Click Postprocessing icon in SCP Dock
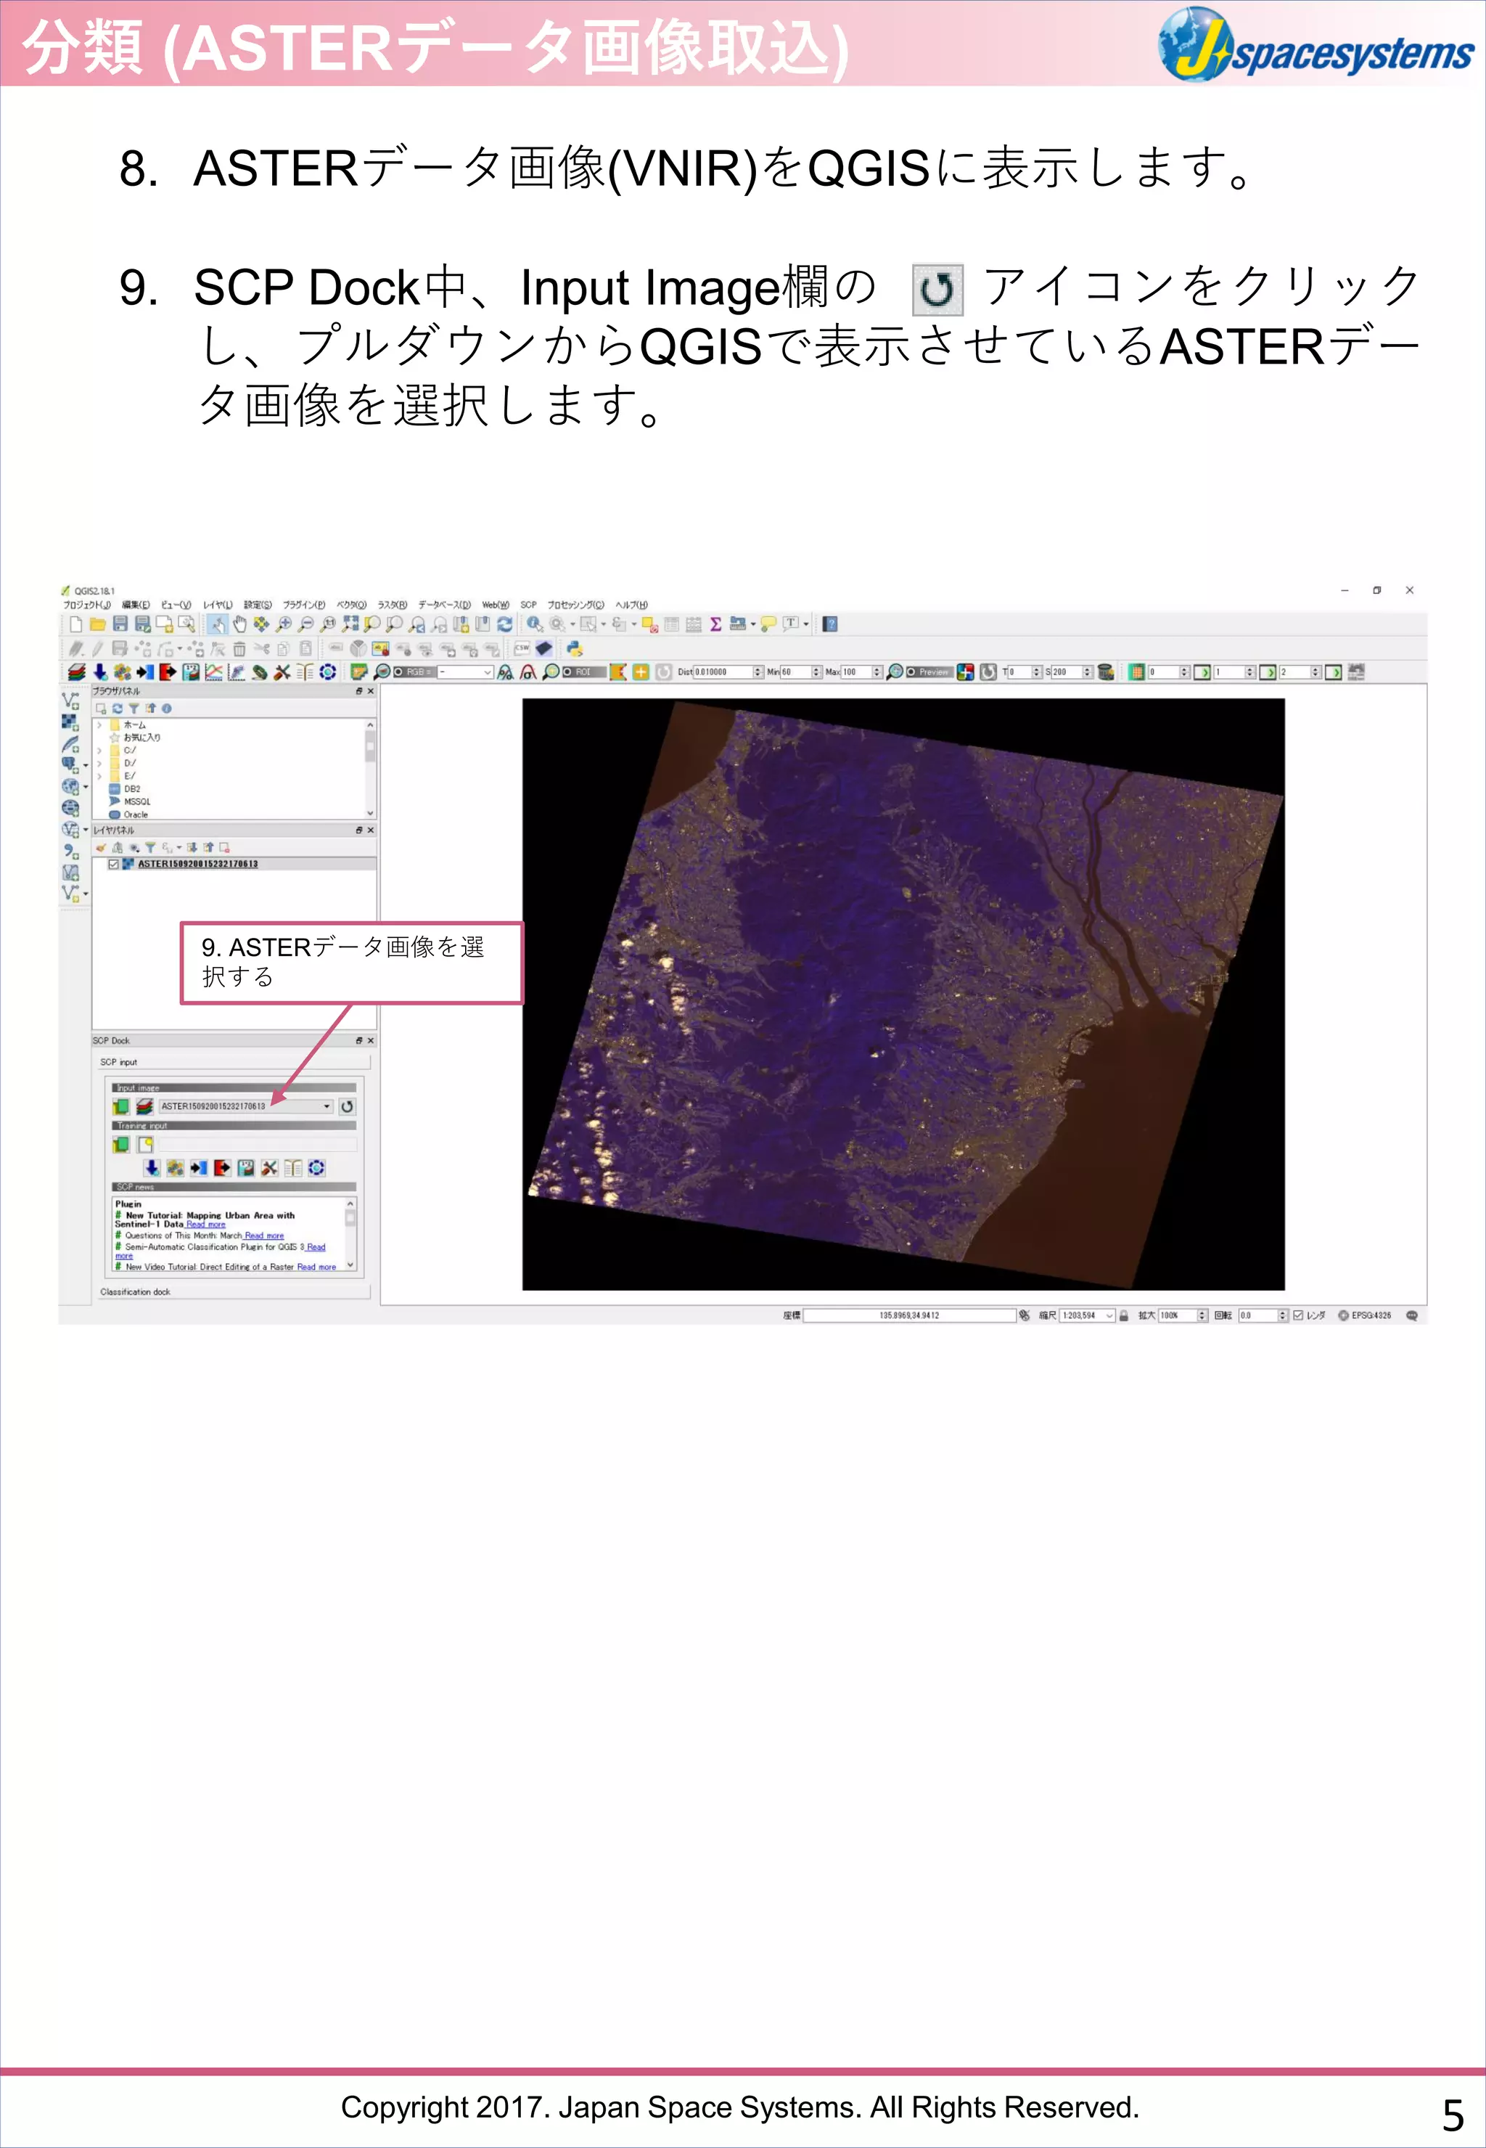The width and height of the screenshot is (1486, 2148). (221, 1168)
